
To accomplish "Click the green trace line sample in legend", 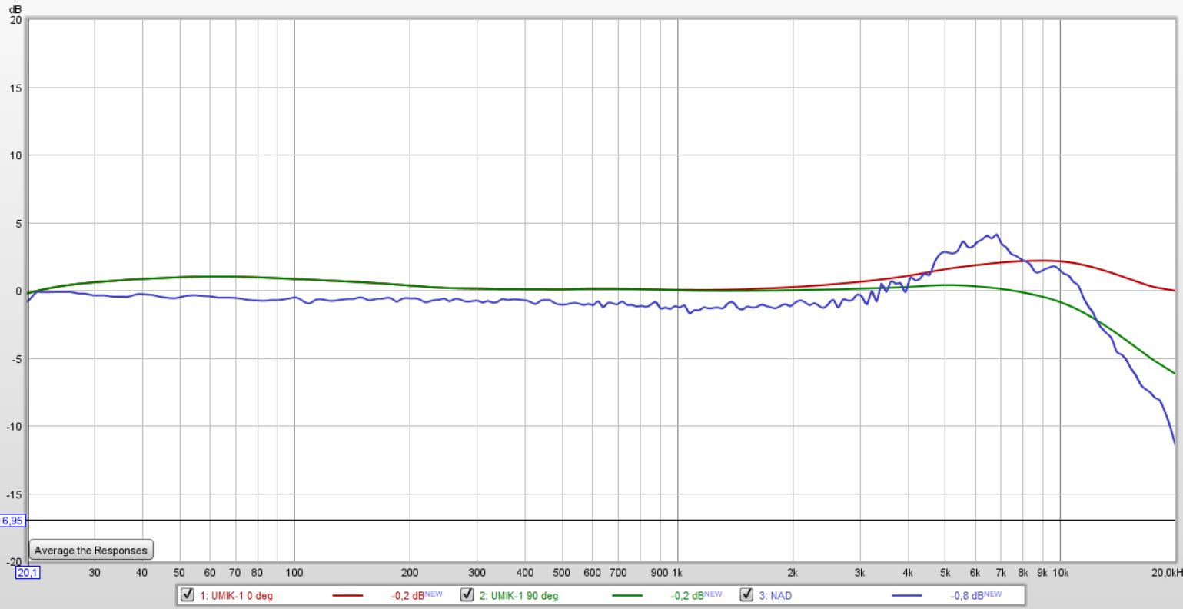I will (626, 594).
